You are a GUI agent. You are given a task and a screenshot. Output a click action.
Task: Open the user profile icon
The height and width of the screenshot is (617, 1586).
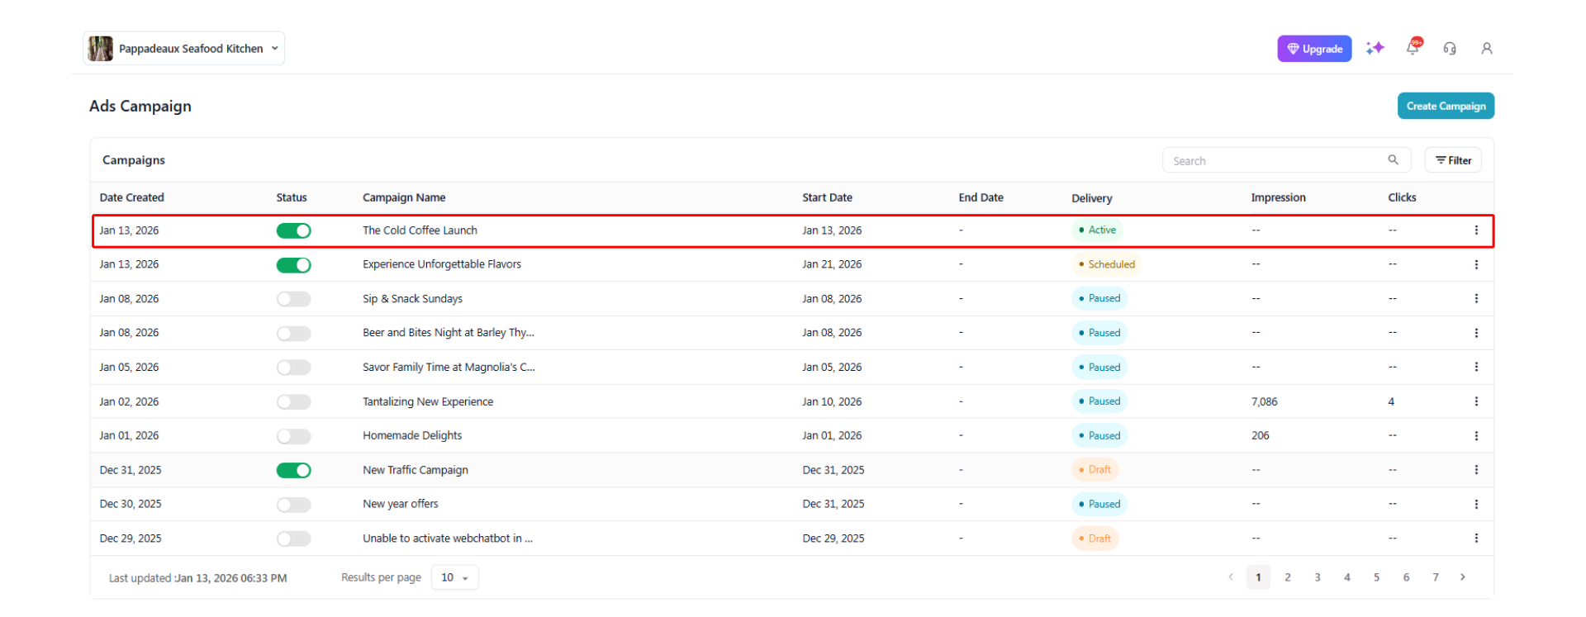pyautogui.click(x=1487, y=49)
